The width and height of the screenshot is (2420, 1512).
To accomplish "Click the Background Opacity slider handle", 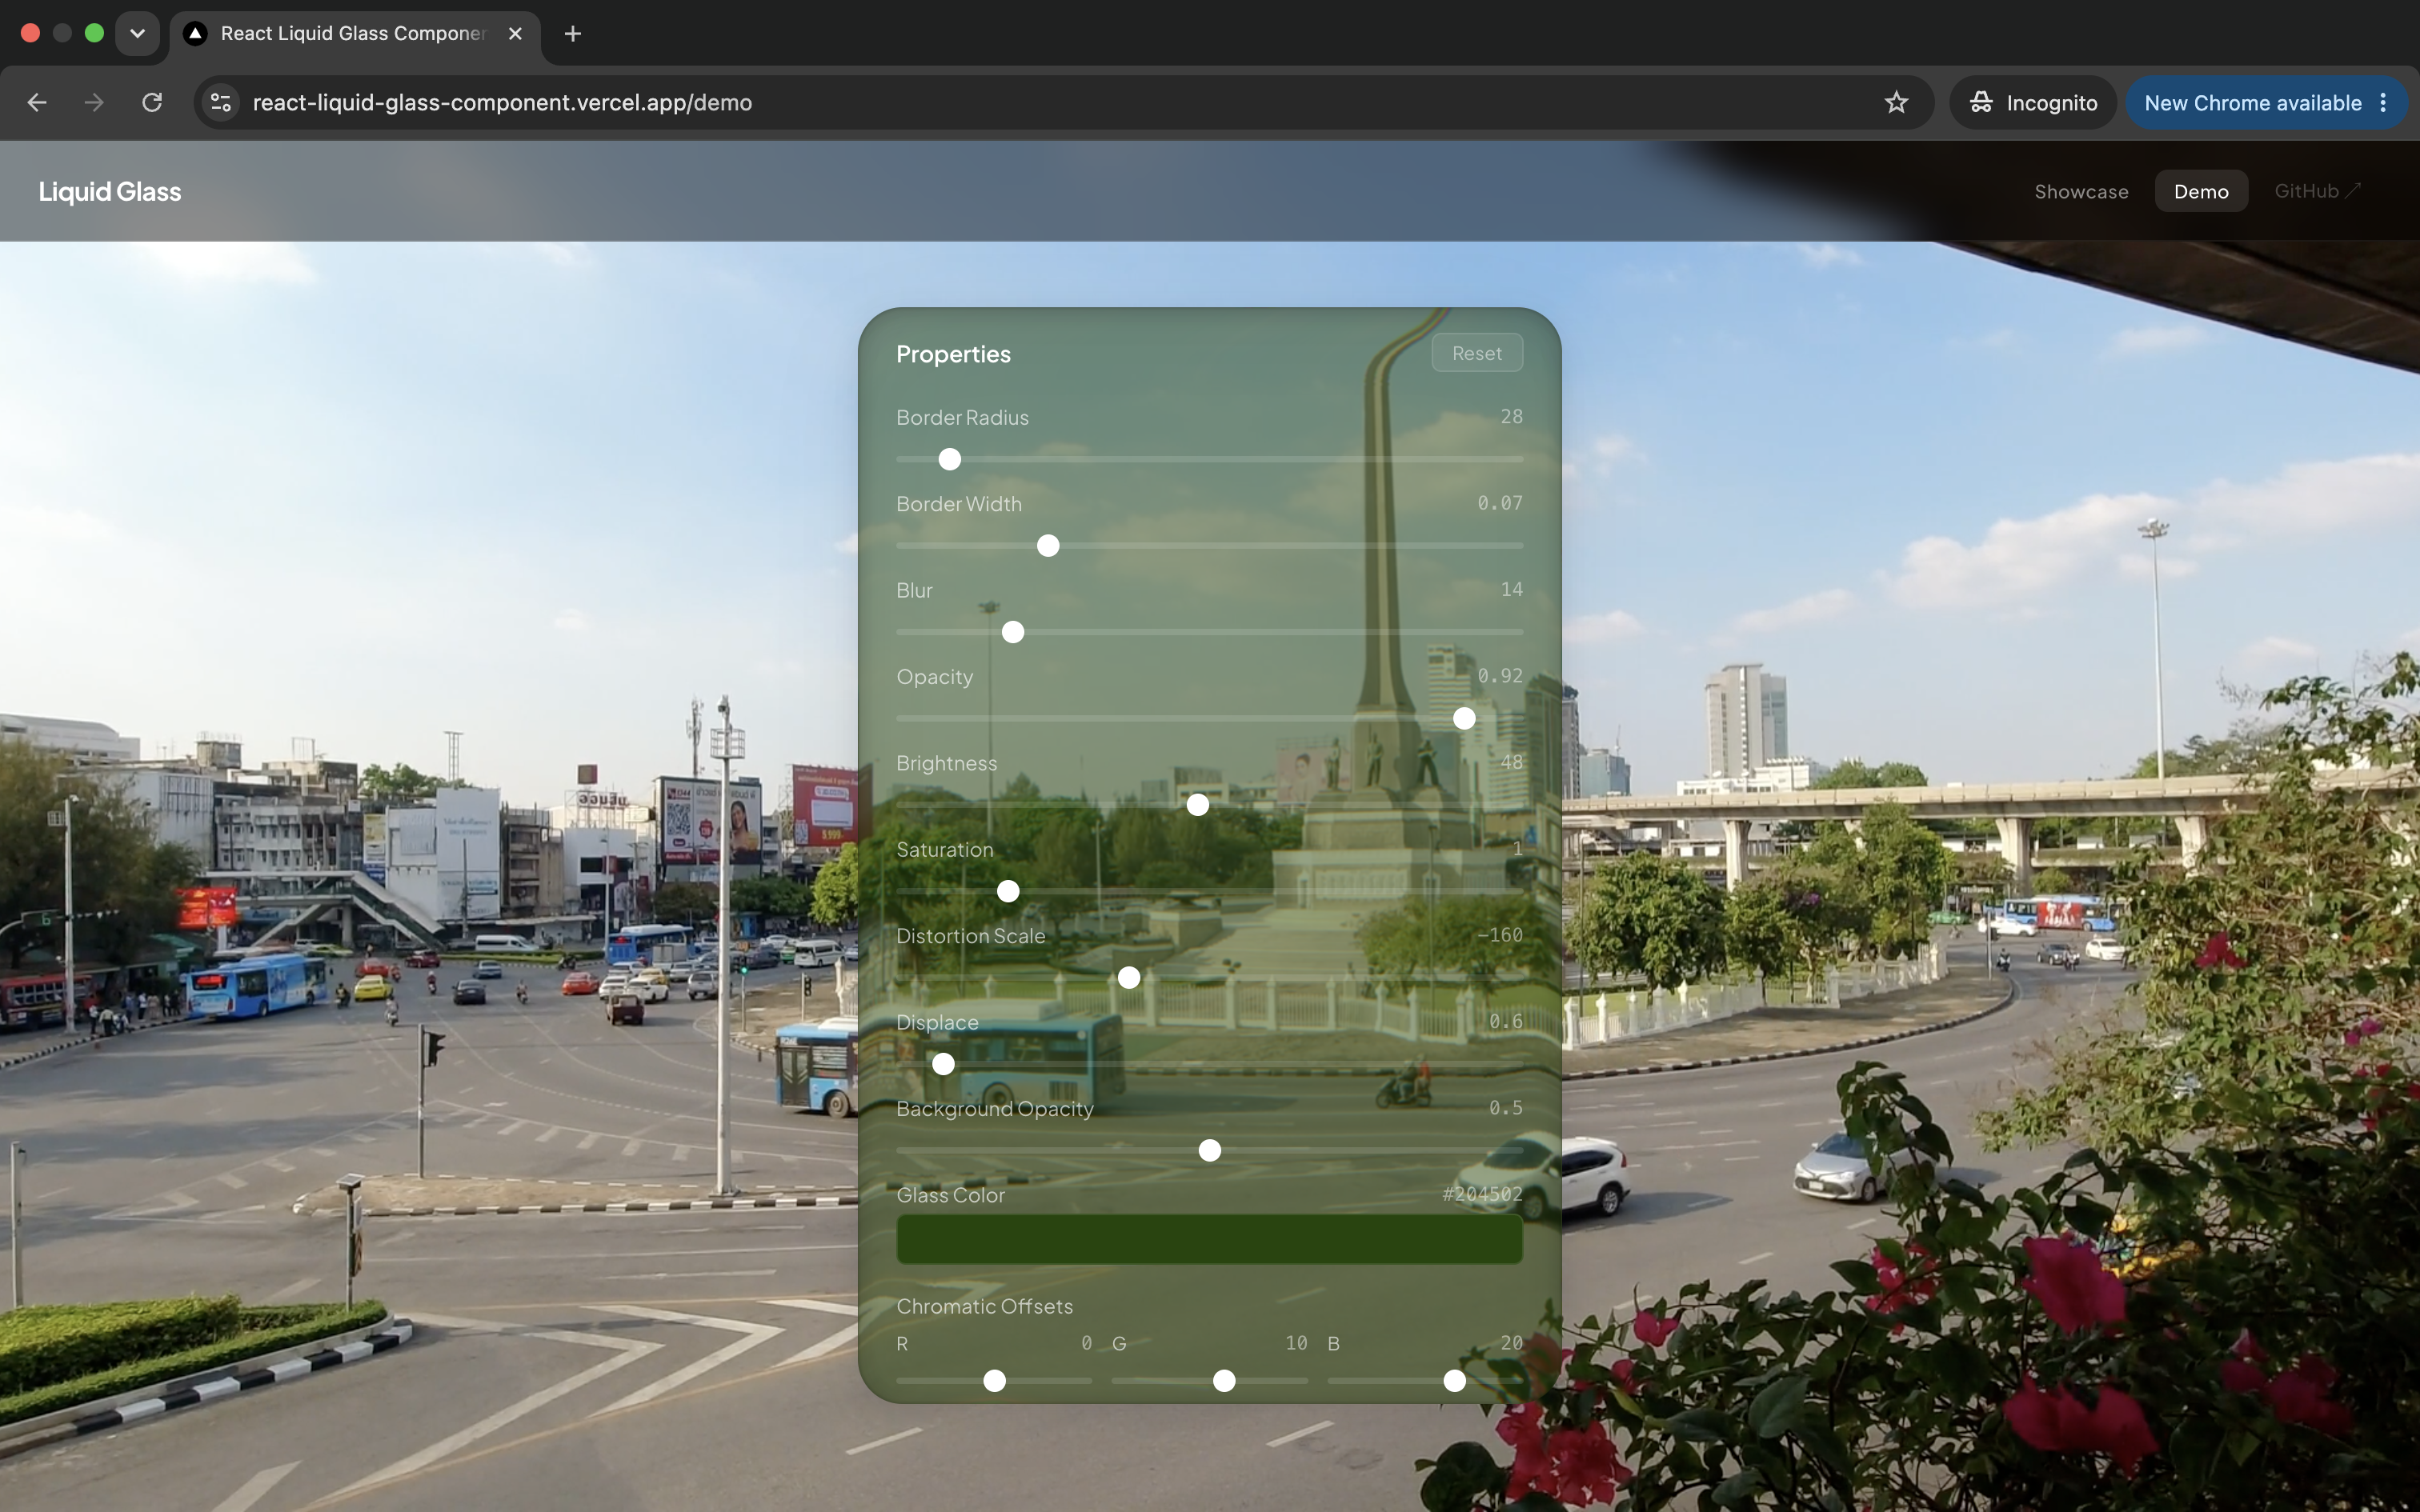I will (1210, 1151).
